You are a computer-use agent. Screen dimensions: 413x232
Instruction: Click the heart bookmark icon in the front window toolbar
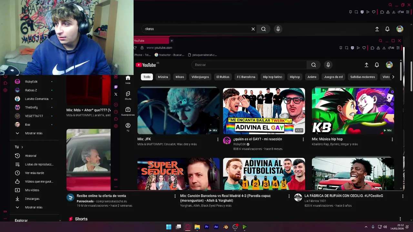click(x=364, y=48)
